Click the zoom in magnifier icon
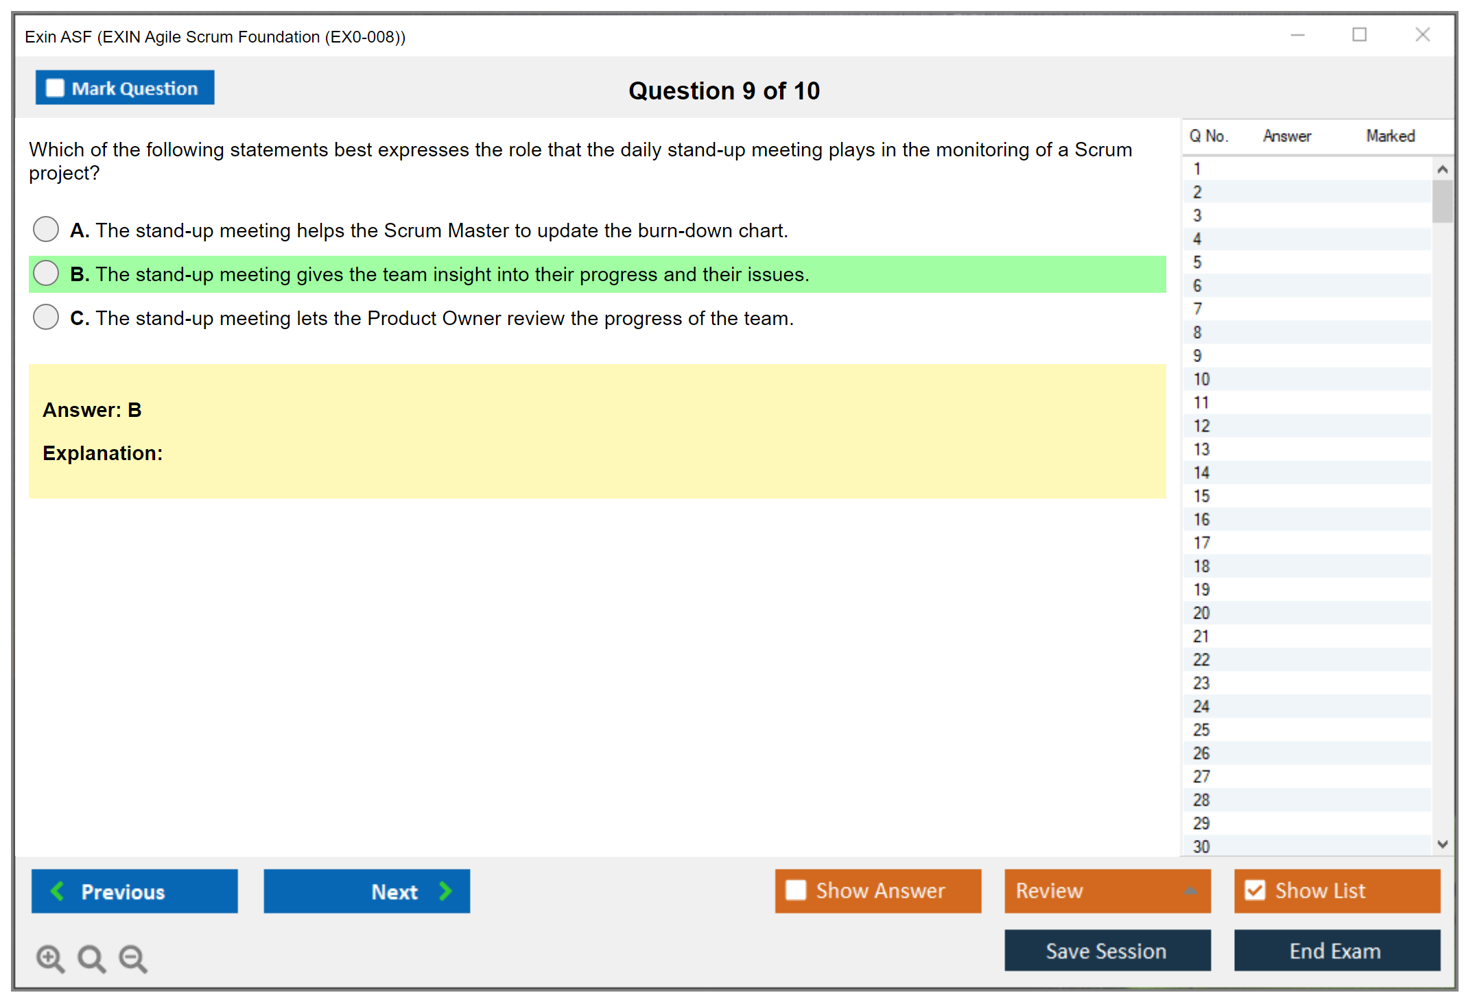The height and width of the screenshot is (1008, 1475). click(50, 958)
